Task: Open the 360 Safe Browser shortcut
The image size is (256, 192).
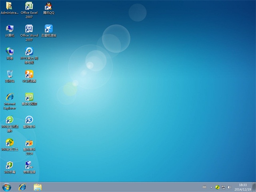Action: point(10,120)
